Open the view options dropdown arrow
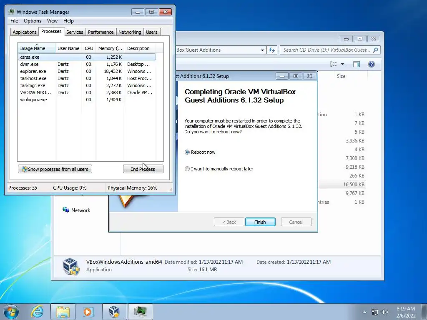427x320 pixels. (342, 64)
